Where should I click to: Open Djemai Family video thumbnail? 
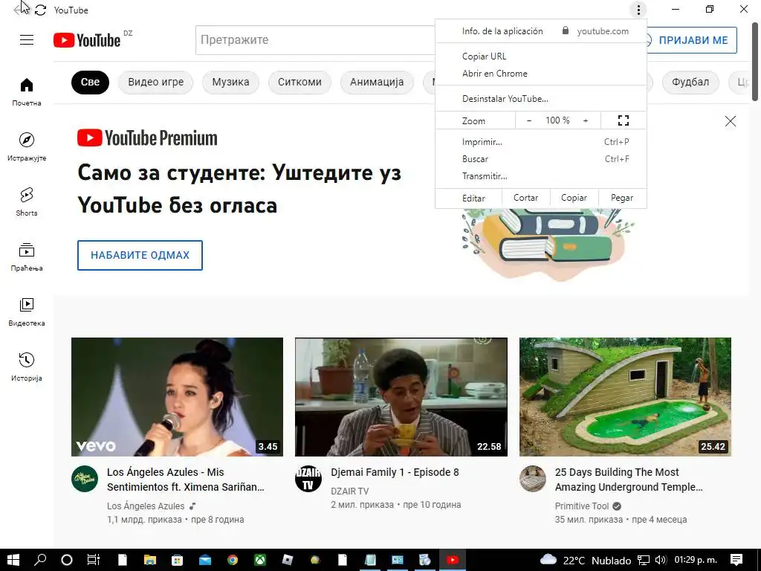click(x=401, y=397)
